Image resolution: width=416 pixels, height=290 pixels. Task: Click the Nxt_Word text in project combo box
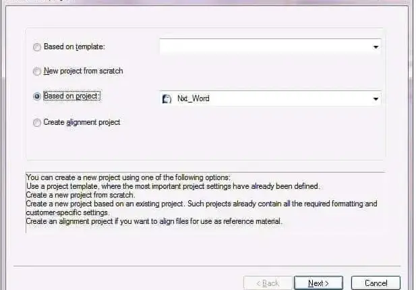[193, 98]
